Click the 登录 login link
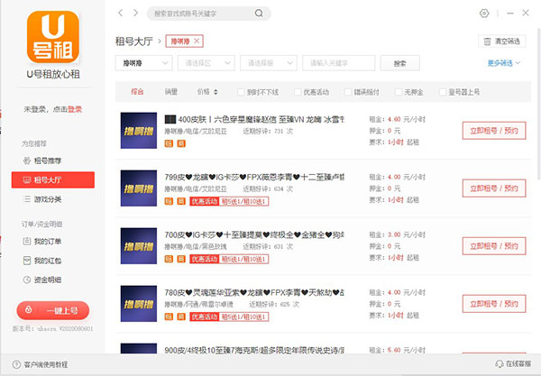This screenshot has height=376, width=541. (x=75, y=108)
